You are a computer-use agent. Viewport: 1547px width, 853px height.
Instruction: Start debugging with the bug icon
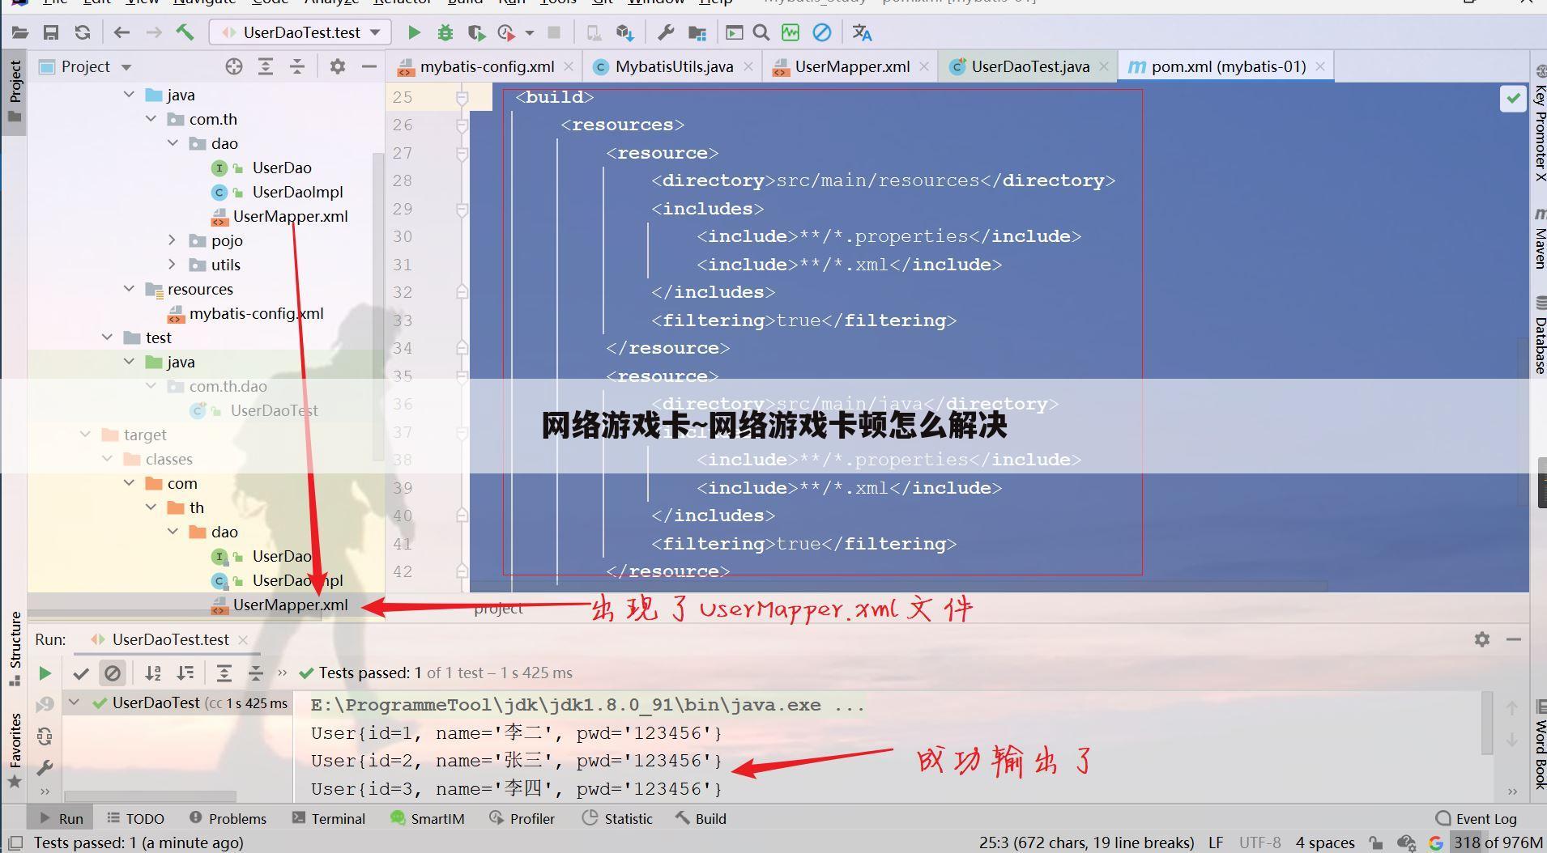pyautogui.click(x=445, y=32)
